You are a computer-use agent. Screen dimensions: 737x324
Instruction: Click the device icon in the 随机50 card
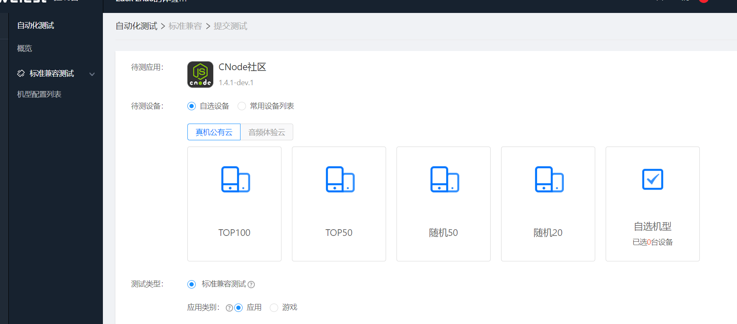(445, 179)
